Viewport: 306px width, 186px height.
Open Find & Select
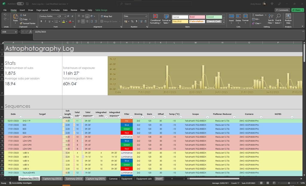click(x=278, y=19)
